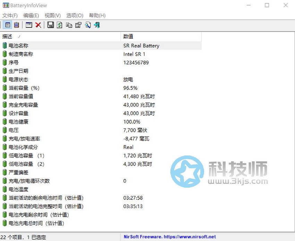Click battery icon beside 生产日期
Viewport: 295px width, 241px height.
coord(5,71)
